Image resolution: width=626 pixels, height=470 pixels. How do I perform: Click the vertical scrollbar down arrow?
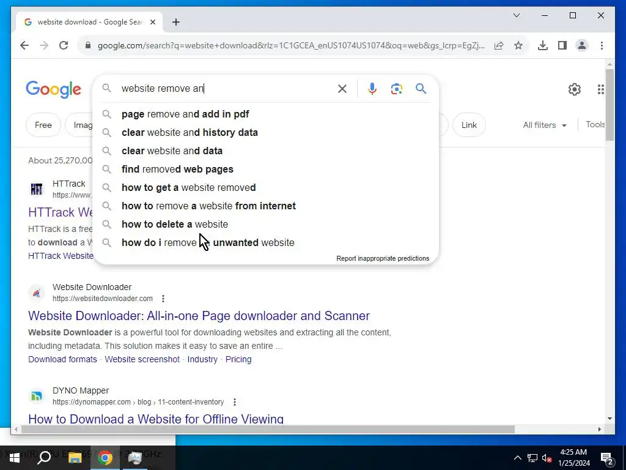609,419
